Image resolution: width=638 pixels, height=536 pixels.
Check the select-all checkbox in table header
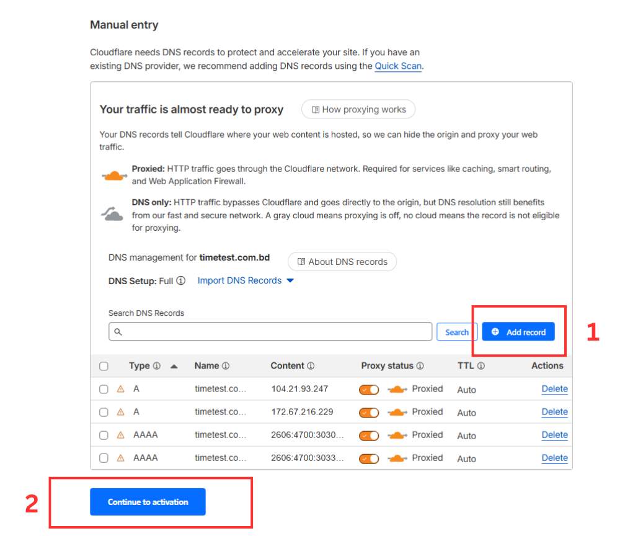coord(104,365)
